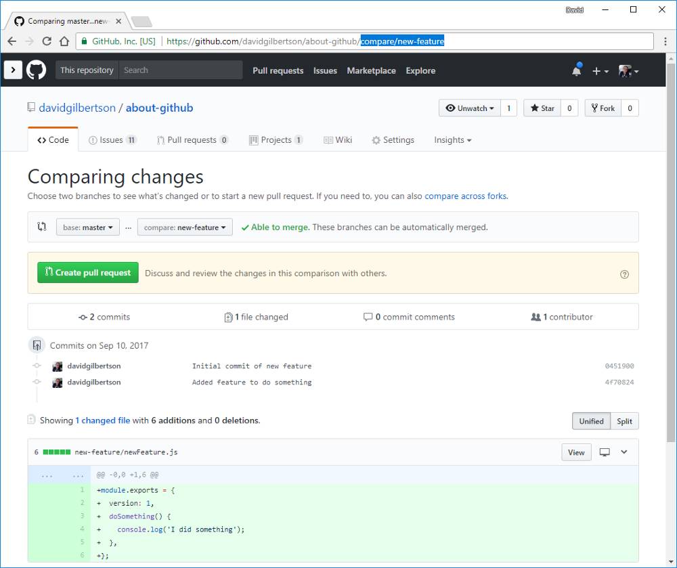Screen dimensions: 677x568
Task: Star the about-github repository
Action: tap(542, 108)
